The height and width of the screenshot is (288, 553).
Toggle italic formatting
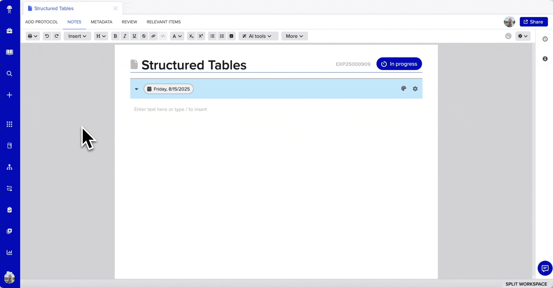[125, 36]
